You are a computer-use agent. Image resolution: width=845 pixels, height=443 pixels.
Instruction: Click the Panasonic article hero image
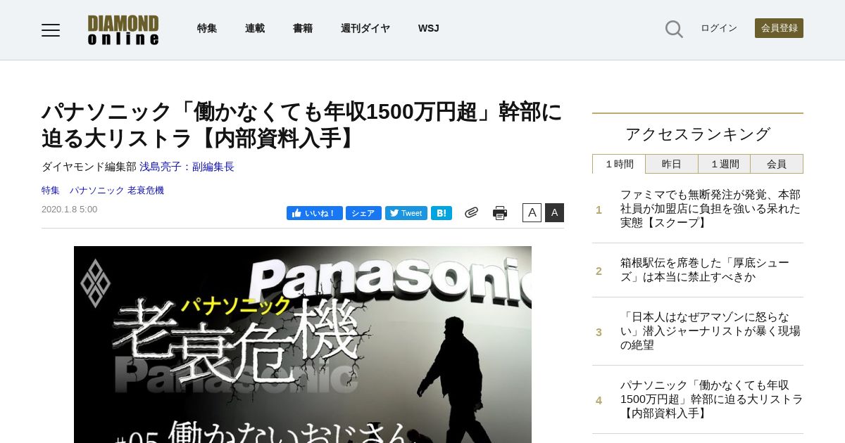[x=303, y=345]
